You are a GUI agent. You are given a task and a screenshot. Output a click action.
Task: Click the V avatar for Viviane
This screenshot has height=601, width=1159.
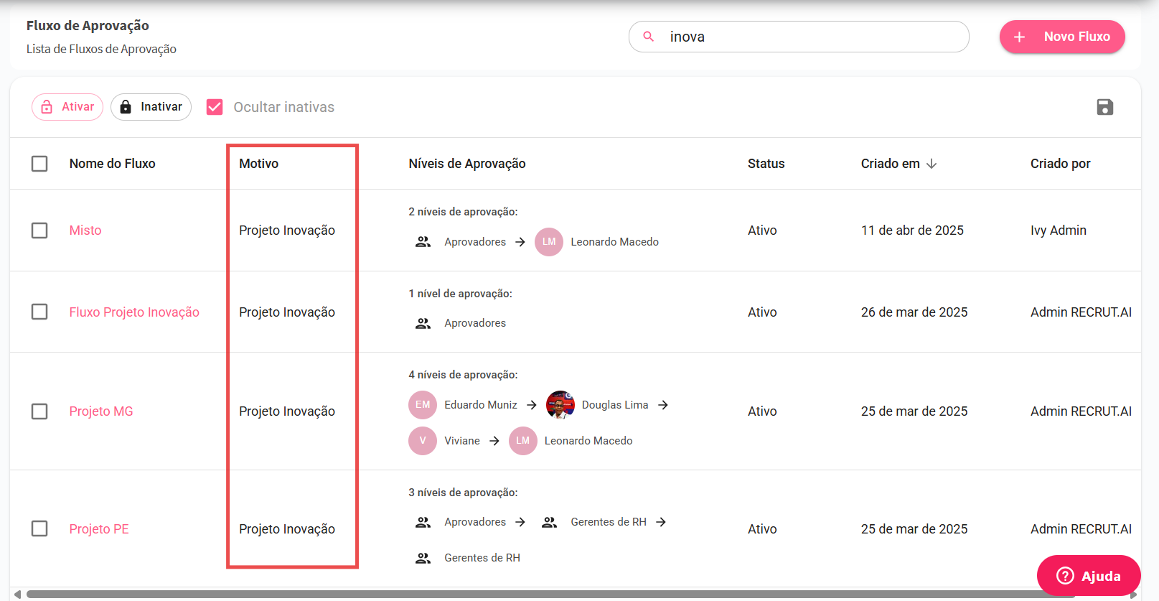click(x=423, y=441)
